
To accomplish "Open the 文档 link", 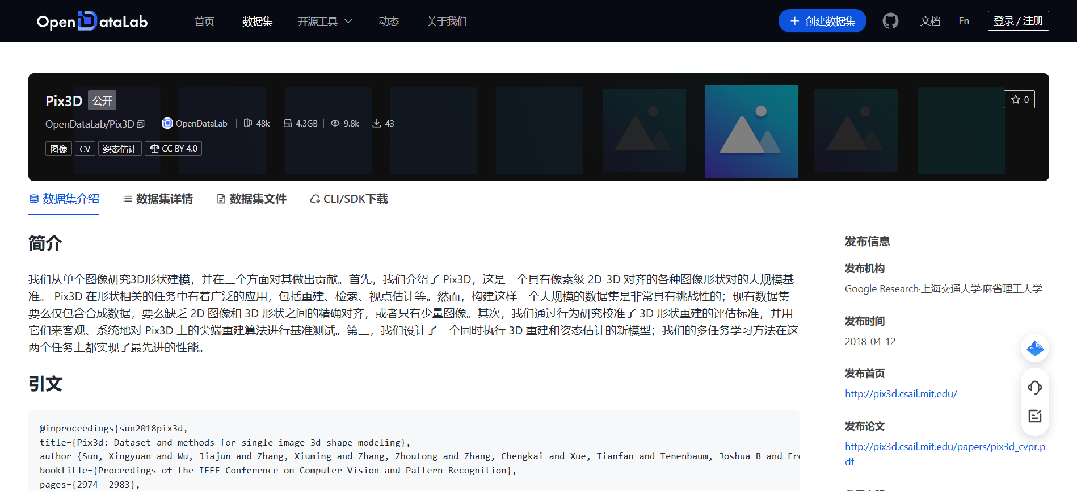I will coord(930,21).
